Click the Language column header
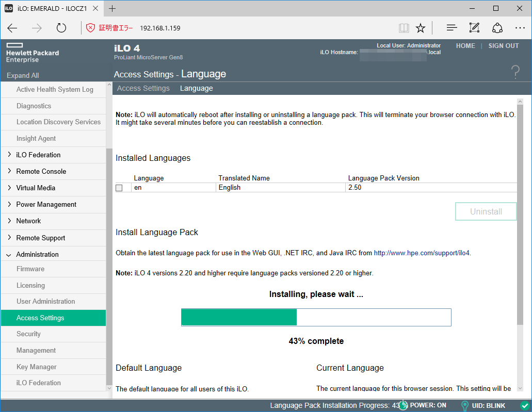 149,178
